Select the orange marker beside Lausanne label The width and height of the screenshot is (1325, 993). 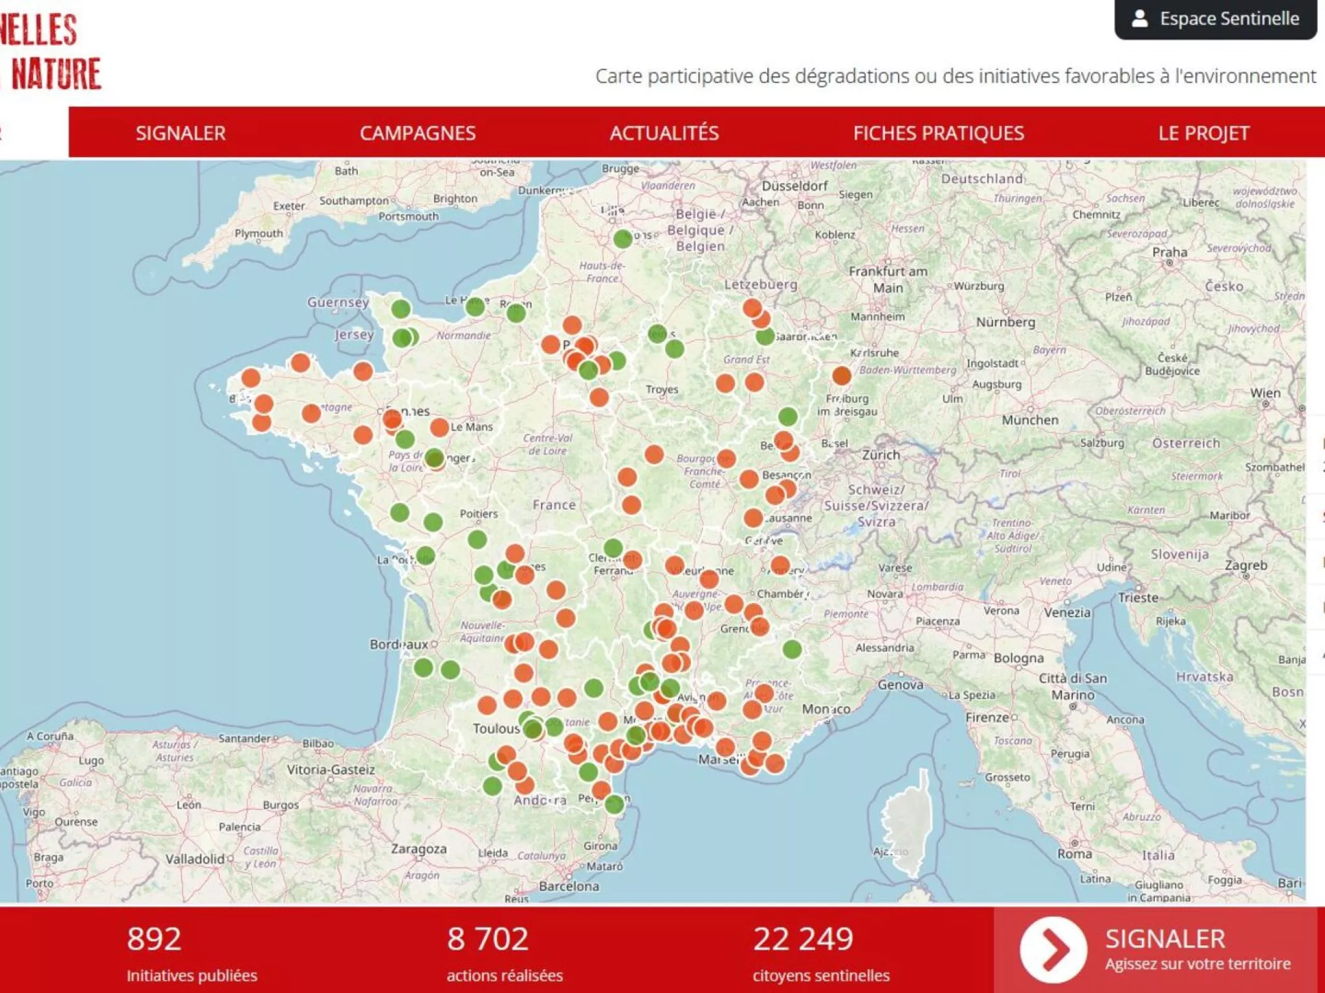tap(753, 518)
